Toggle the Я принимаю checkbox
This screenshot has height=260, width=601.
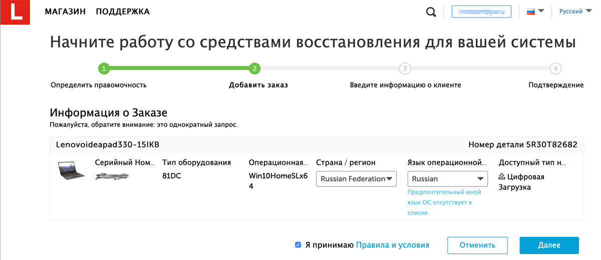[298, 245]
